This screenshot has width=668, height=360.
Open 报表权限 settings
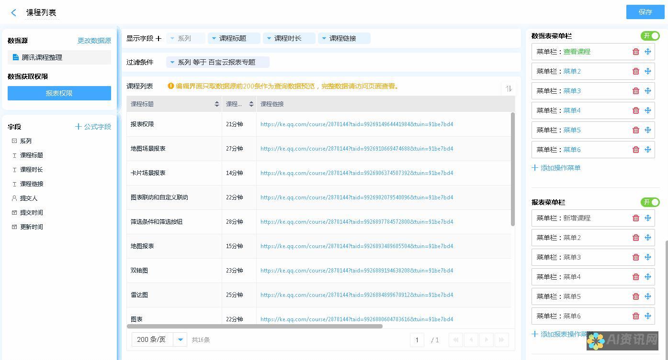coord(59,93)
